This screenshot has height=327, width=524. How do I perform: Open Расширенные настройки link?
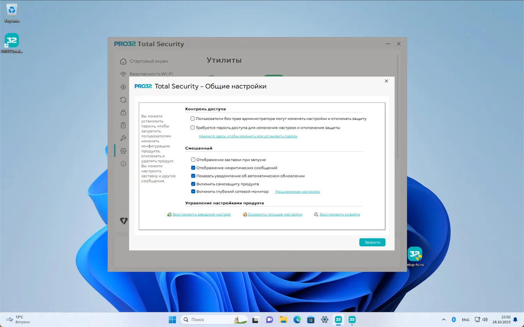298,192
